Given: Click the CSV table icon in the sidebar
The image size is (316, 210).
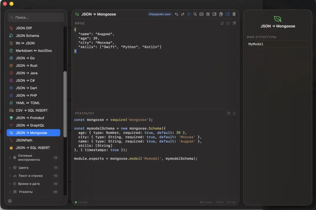Looking at the screenshot, I should (x=11, y=110).
